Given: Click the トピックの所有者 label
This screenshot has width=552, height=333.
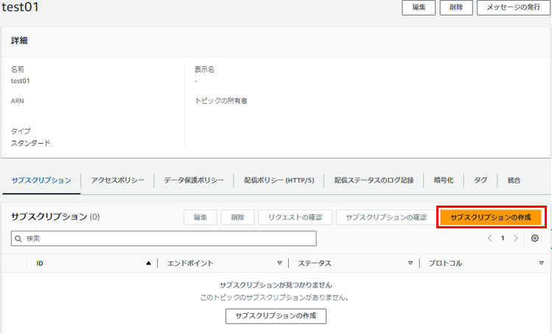Looking at the screenshot, I should pyautogui.click(x=221, y=101).
